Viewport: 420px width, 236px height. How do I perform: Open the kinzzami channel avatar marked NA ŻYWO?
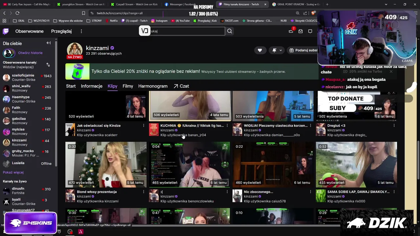point(74,50)
